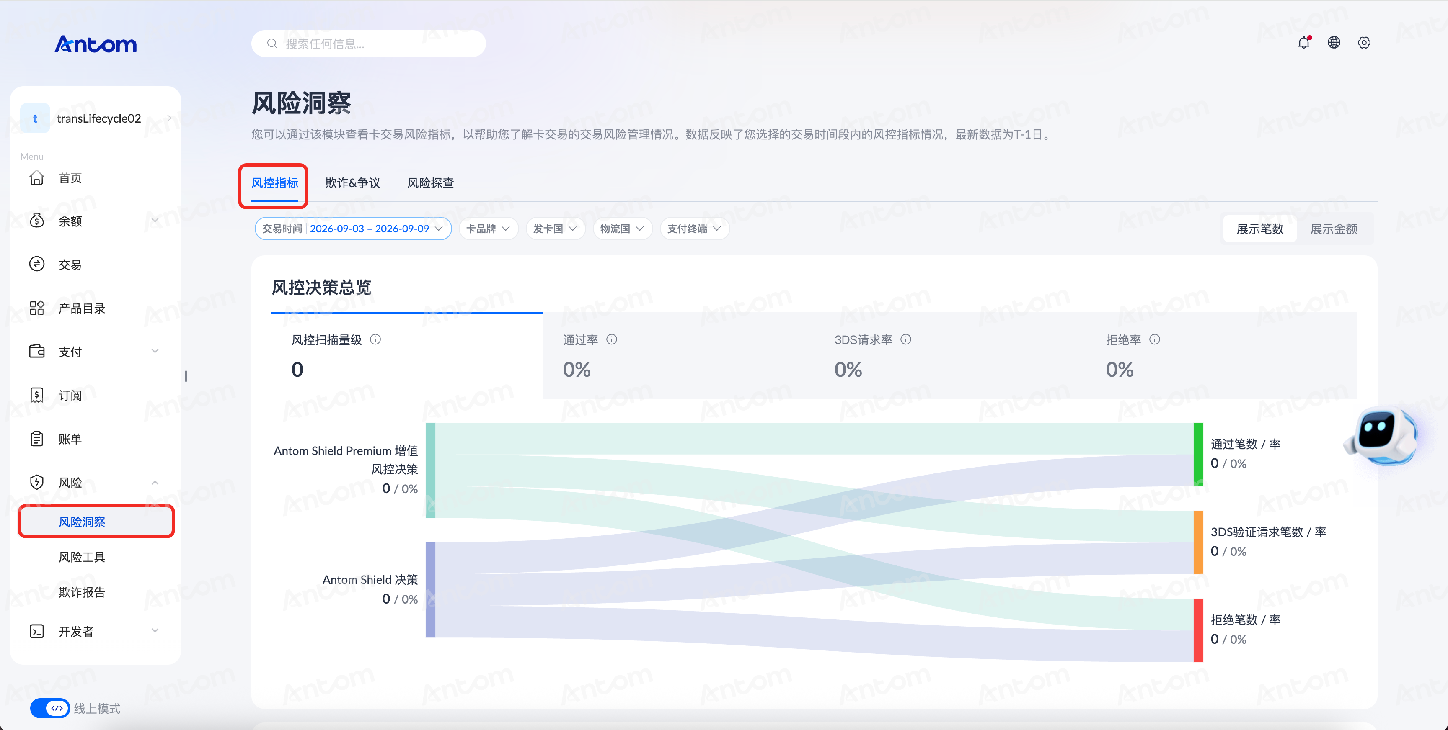Click the 风险 shield icon

(x=37, y=482)
